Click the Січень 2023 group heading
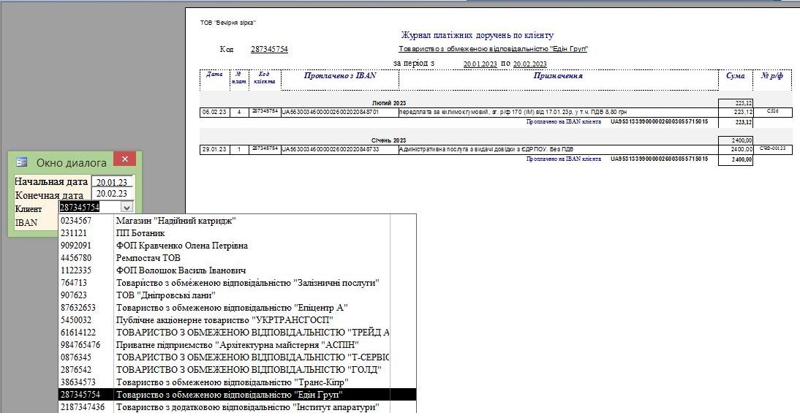The height and width of the screenshot is (413, 800). pos(389,140)
